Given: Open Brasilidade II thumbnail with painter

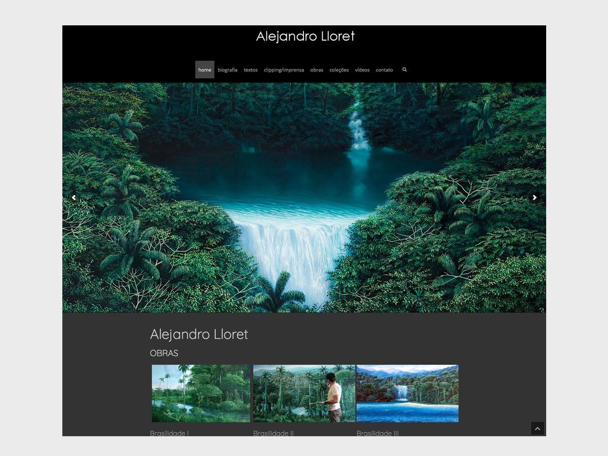Looking at the screenshot, I should point(304,394).
